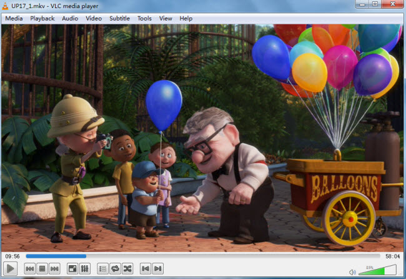
Task: Toggle fullscreen video mode
Action: (72, 268)
